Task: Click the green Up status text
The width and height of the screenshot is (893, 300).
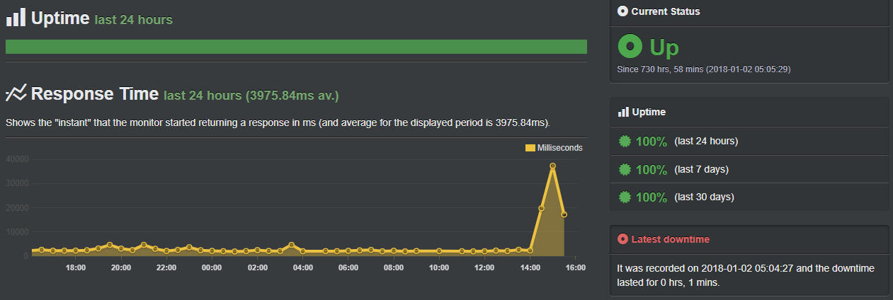Action: click(x=664, y=47)
